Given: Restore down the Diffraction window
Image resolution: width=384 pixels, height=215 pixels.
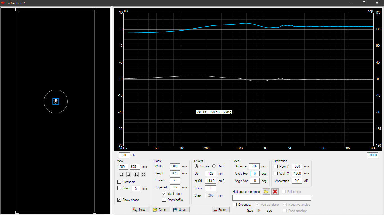Looking at the screenshot, I should point(364,3).
